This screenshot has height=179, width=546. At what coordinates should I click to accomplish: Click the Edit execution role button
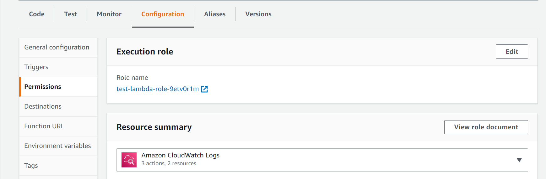click(x=511, y=52)
